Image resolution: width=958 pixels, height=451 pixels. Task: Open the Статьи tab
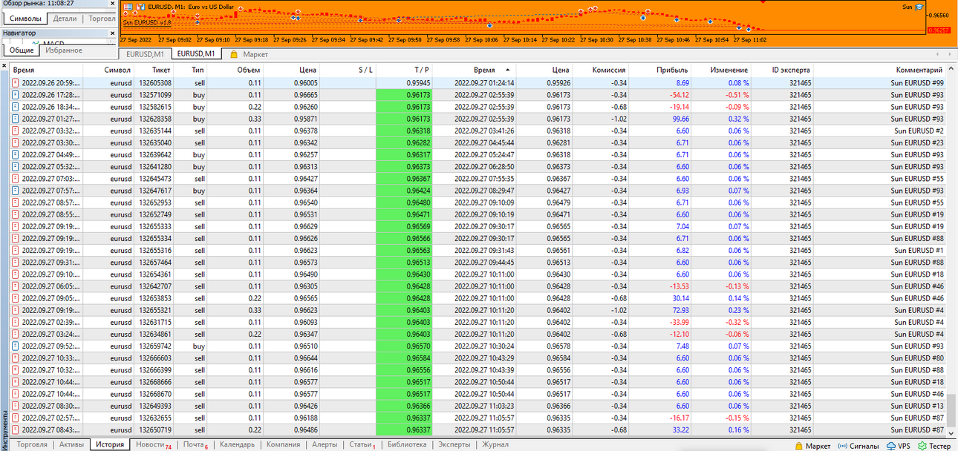click(x=362, y=445)
